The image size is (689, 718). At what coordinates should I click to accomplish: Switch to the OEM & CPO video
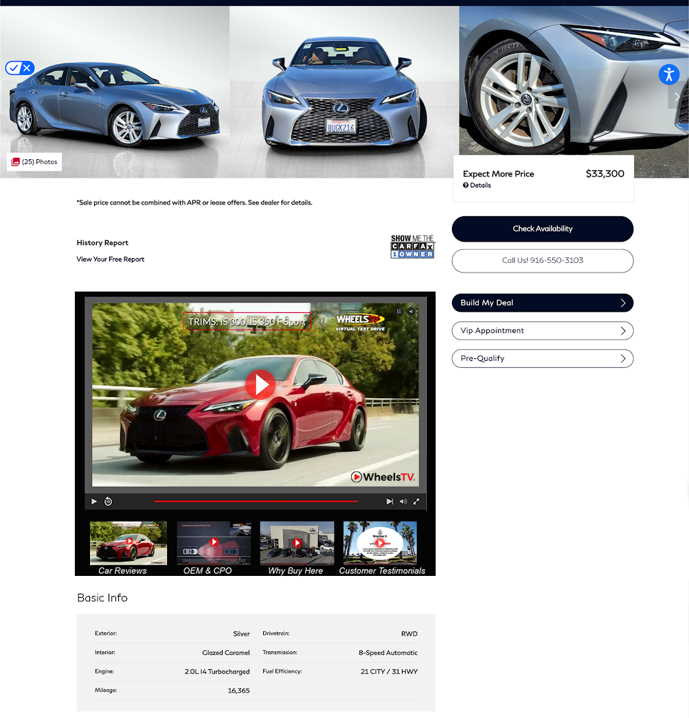tap(214, 542)
